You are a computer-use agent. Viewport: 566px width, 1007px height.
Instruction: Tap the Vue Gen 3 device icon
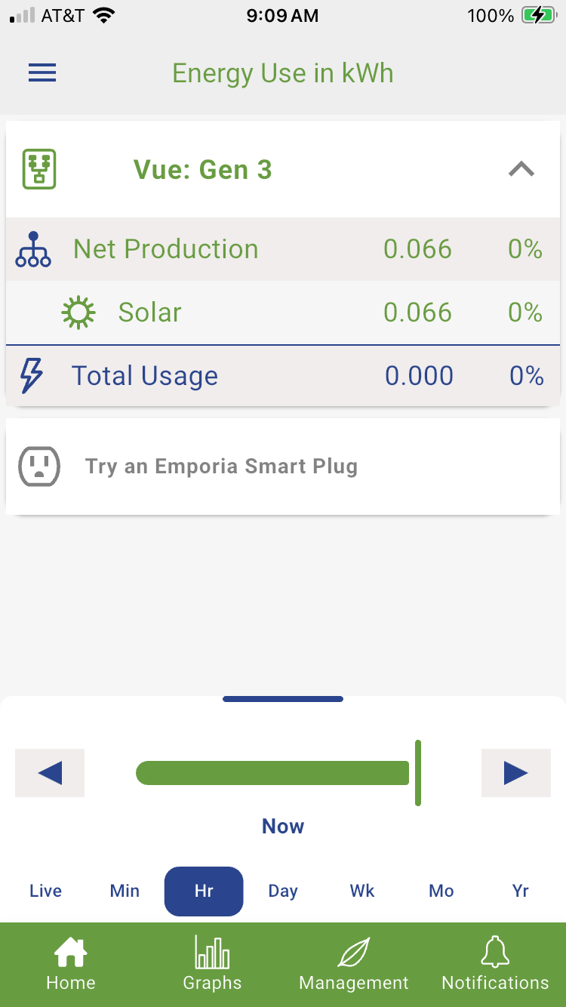click(39, 169)
